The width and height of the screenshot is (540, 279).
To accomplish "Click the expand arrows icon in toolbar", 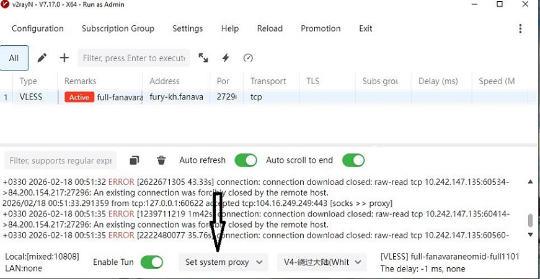I will click(x=203, y=58).
